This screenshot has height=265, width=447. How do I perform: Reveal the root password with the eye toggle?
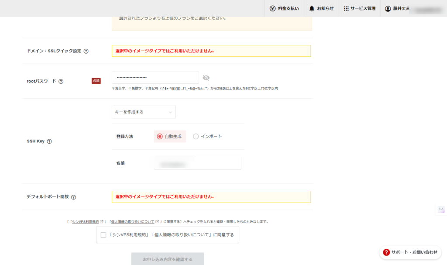(206, 77)
